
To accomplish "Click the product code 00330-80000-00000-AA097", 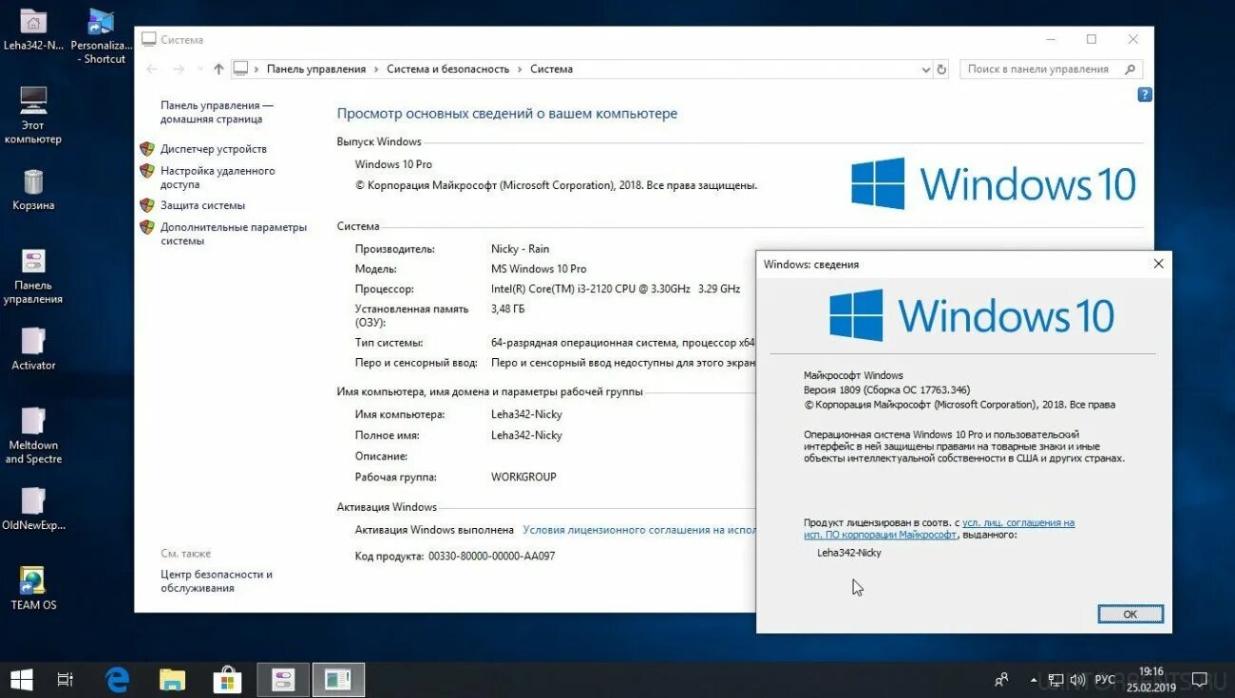I will (x=491, y=556).
